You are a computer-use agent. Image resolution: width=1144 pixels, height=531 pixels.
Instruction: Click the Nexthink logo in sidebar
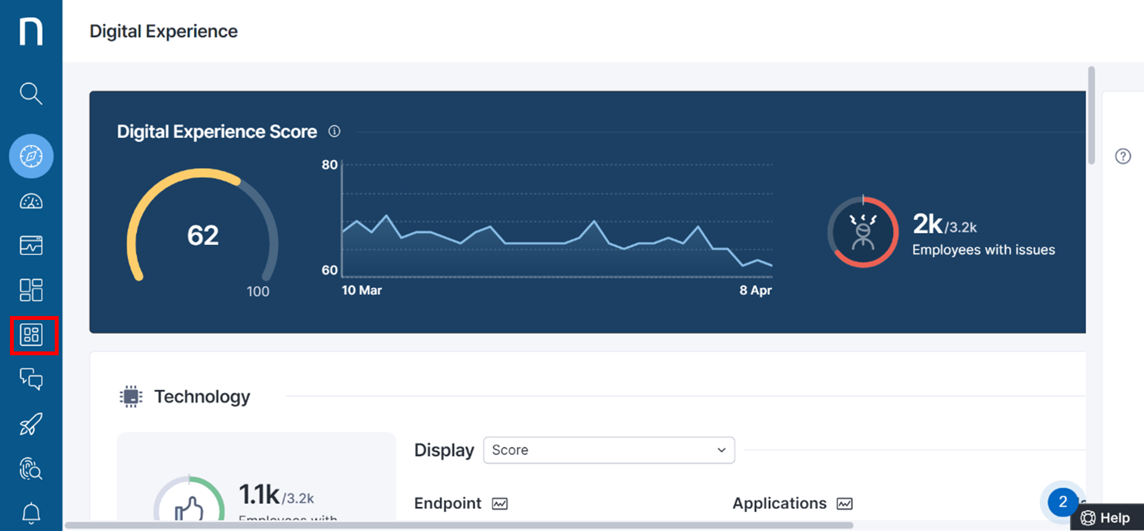click(x=31, y=31)
